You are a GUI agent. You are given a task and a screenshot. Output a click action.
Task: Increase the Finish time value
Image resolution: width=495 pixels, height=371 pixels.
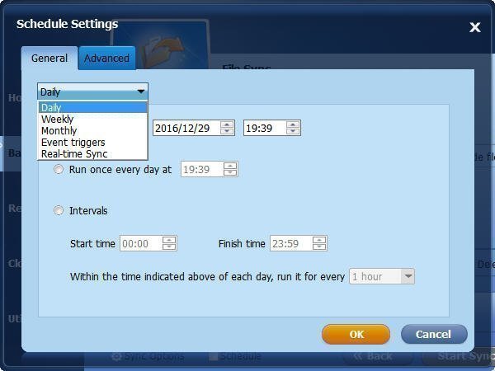319,240
